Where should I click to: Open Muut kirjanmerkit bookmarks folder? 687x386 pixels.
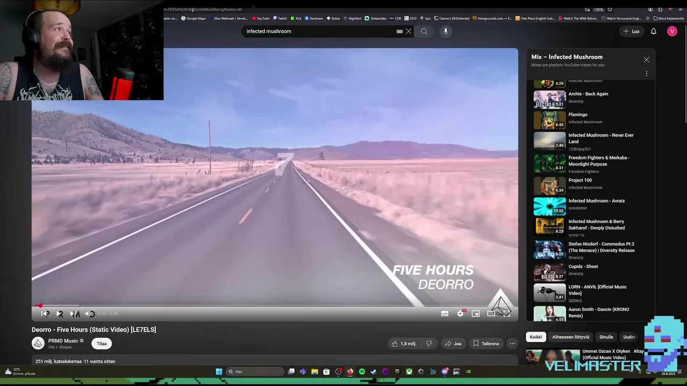(x=668, y=18)
